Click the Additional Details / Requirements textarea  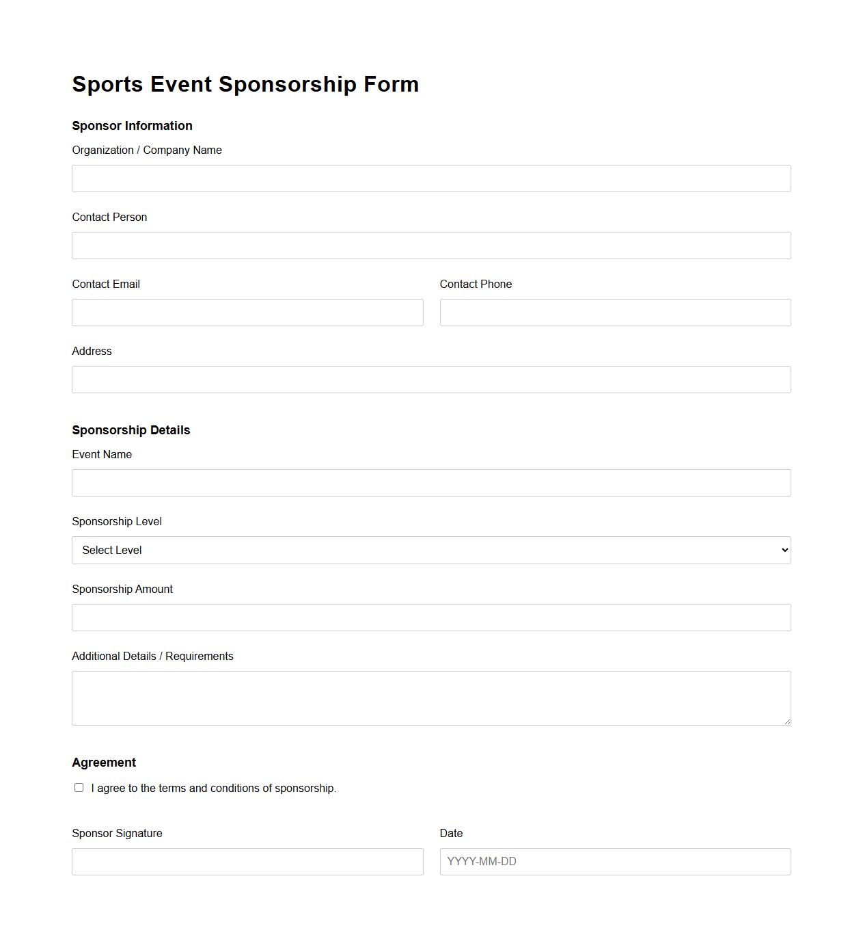pos(430,698)
